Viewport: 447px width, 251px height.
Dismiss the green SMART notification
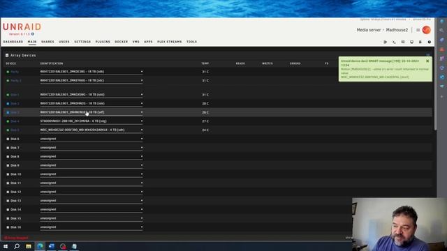click(x=427, y=61)
